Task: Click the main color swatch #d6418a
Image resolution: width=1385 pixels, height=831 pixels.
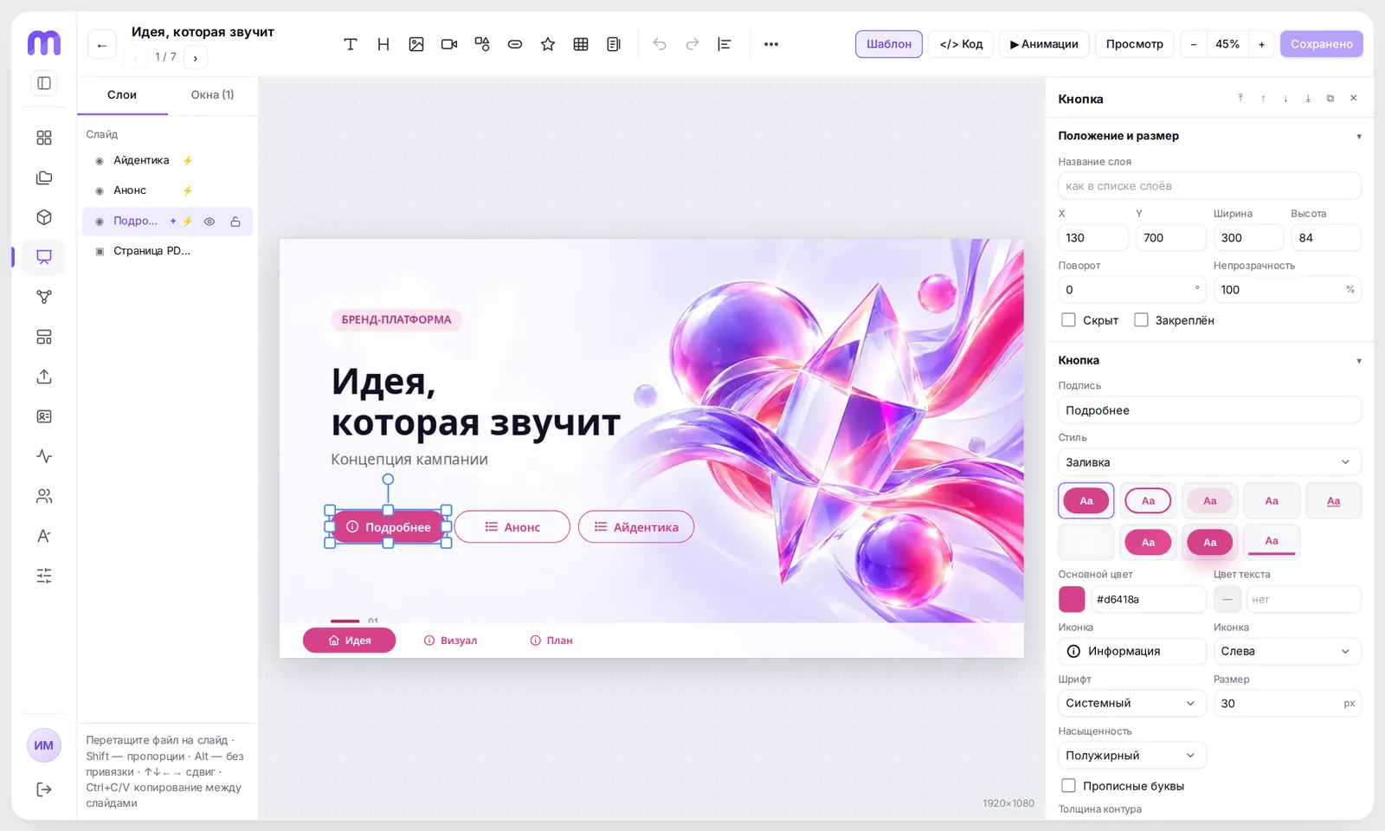Action: [1072, 599]
